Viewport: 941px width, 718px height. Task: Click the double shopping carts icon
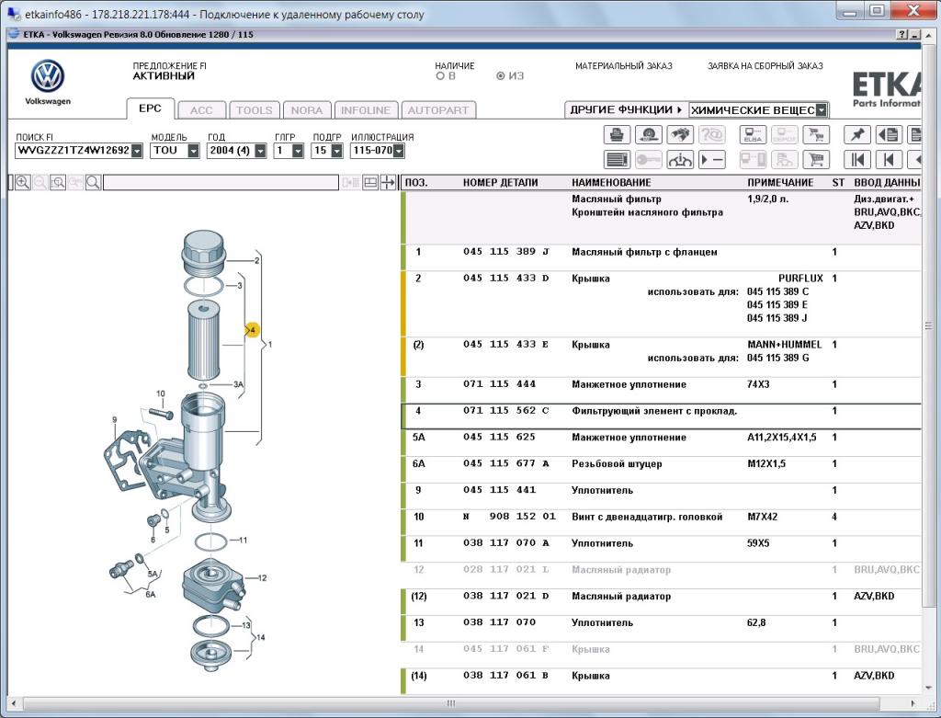pos(816,134)
